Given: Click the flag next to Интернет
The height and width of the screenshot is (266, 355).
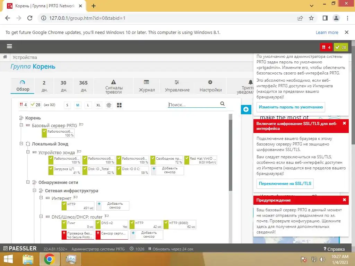Looking at the screenshot, I should point(76,197).
